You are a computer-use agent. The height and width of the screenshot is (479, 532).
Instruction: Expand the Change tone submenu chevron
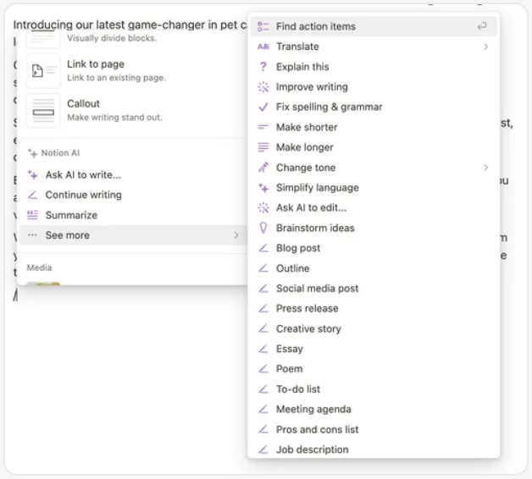click(486, 168)
